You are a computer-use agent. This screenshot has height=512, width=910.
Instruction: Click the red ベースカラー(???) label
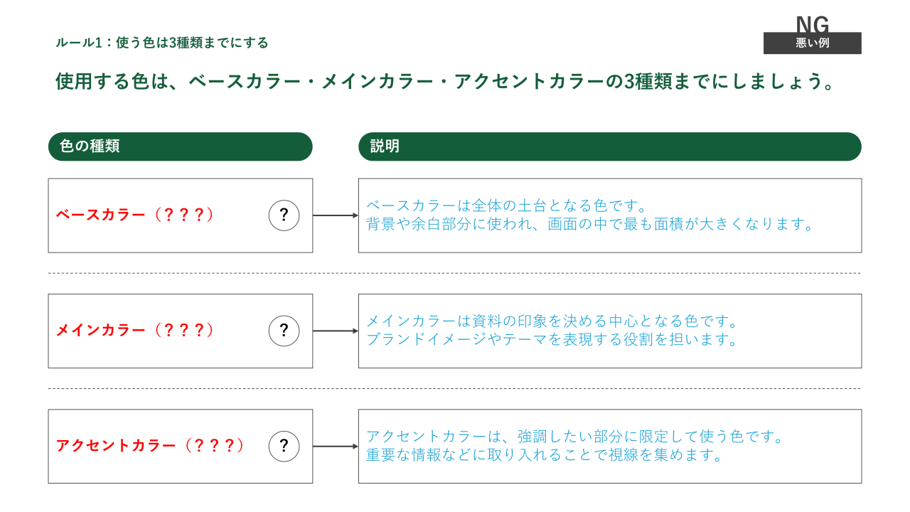[x=135, y=215]
